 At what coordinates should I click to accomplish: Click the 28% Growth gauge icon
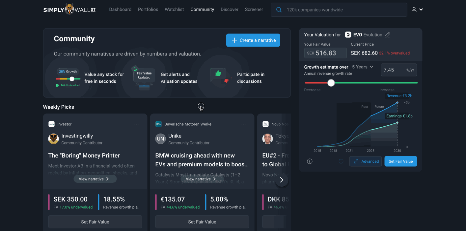tap(68, 78)
